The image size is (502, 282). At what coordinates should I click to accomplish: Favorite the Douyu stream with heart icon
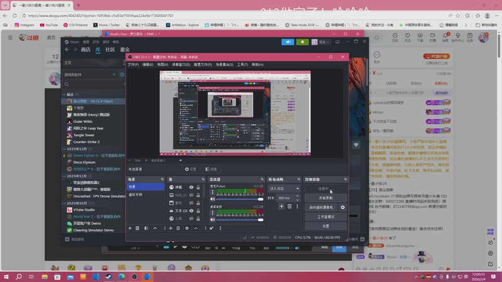coord(407,36)
